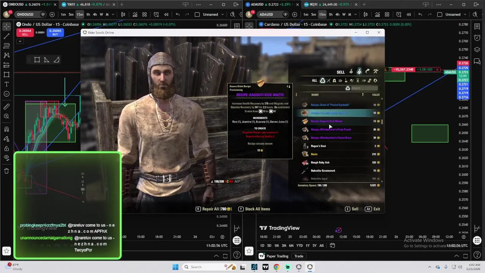The height and width of the screenshot is (273, 485).
Task: Switch to the YM1! browser tab
Action: coord(88,5)
